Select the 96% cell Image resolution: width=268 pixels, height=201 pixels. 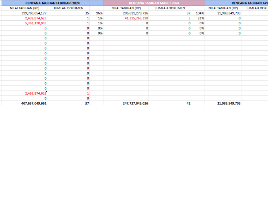point(96,13)
